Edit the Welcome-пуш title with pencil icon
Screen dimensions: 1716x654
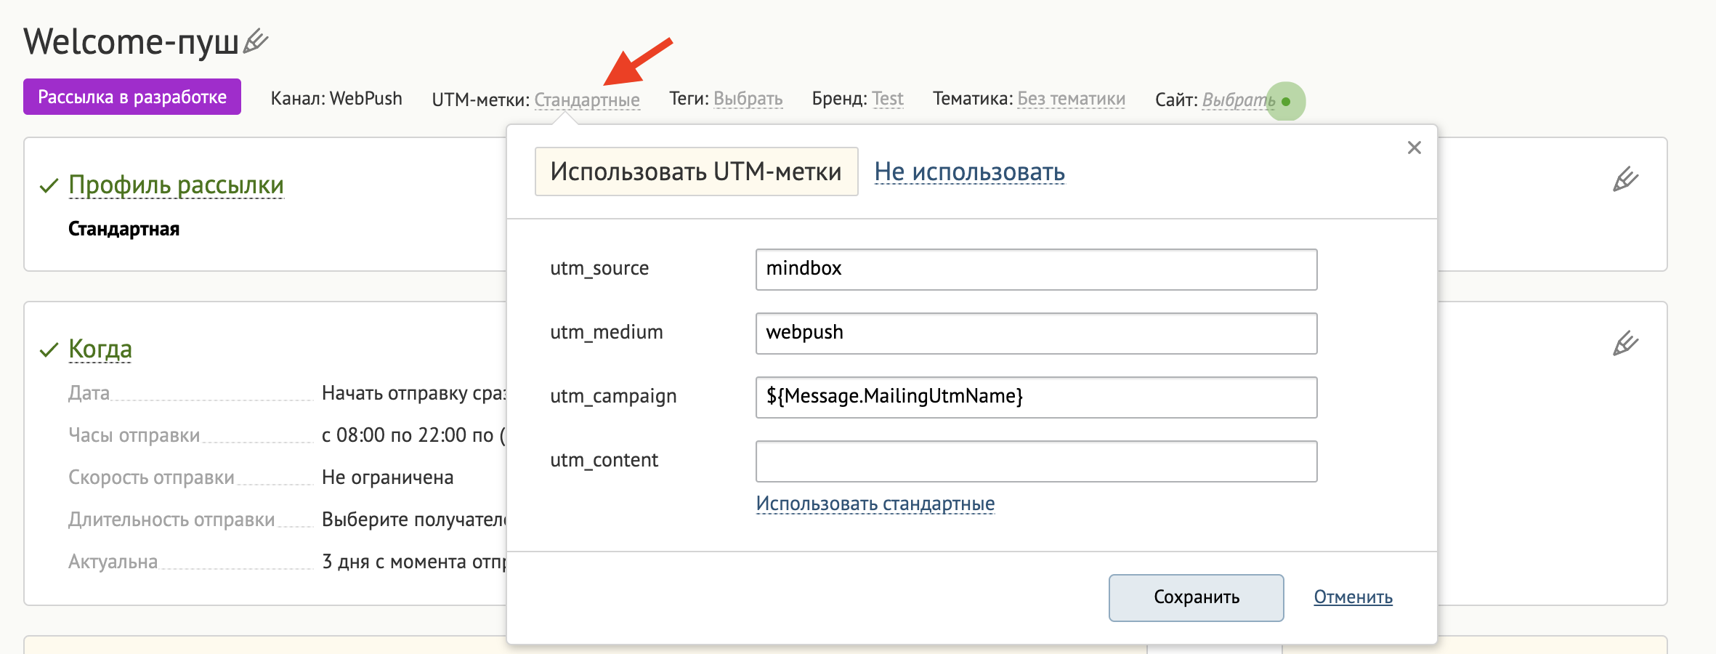coord(256,41)
